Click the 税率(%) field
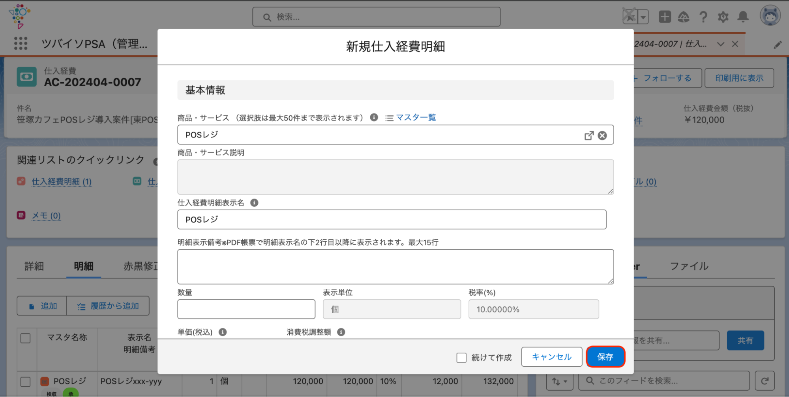This screenshot has width=789, height=397. click(x=534, y=309)
